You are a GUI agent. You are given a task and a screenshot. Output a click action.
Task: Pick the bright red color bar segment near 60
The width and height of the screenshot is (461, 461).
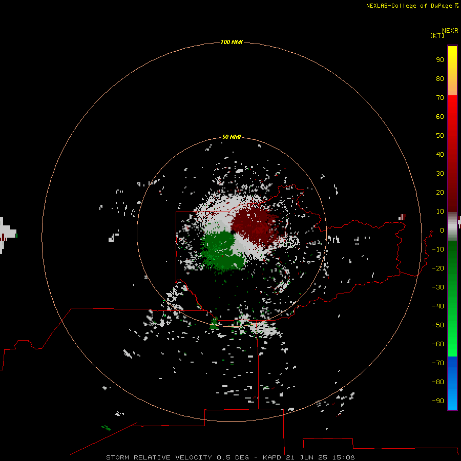click(x=452, y=115)
